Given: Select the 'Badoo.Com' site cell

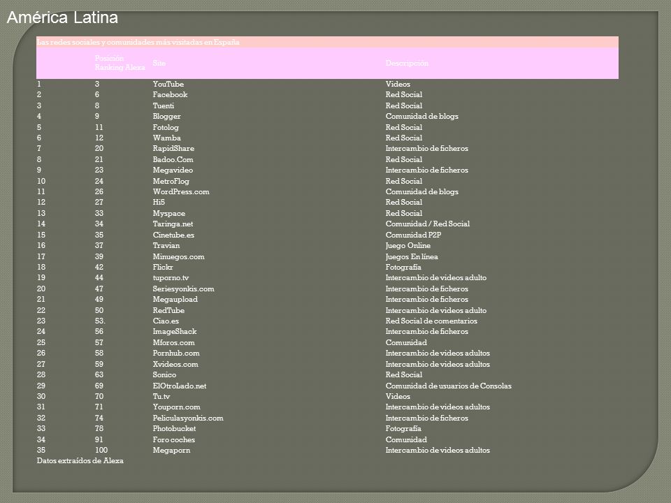Looking at the screenshot, I should coord(173,159).
